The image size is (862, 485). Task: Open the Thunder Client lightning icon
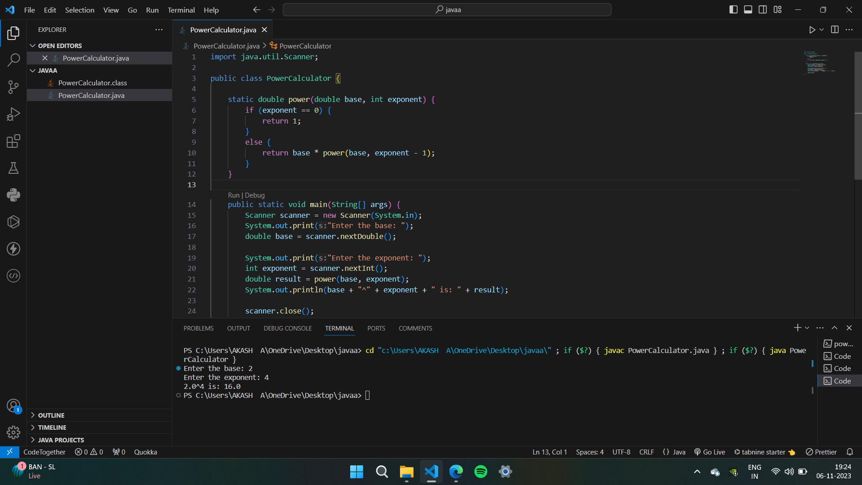tap(13, 249)
